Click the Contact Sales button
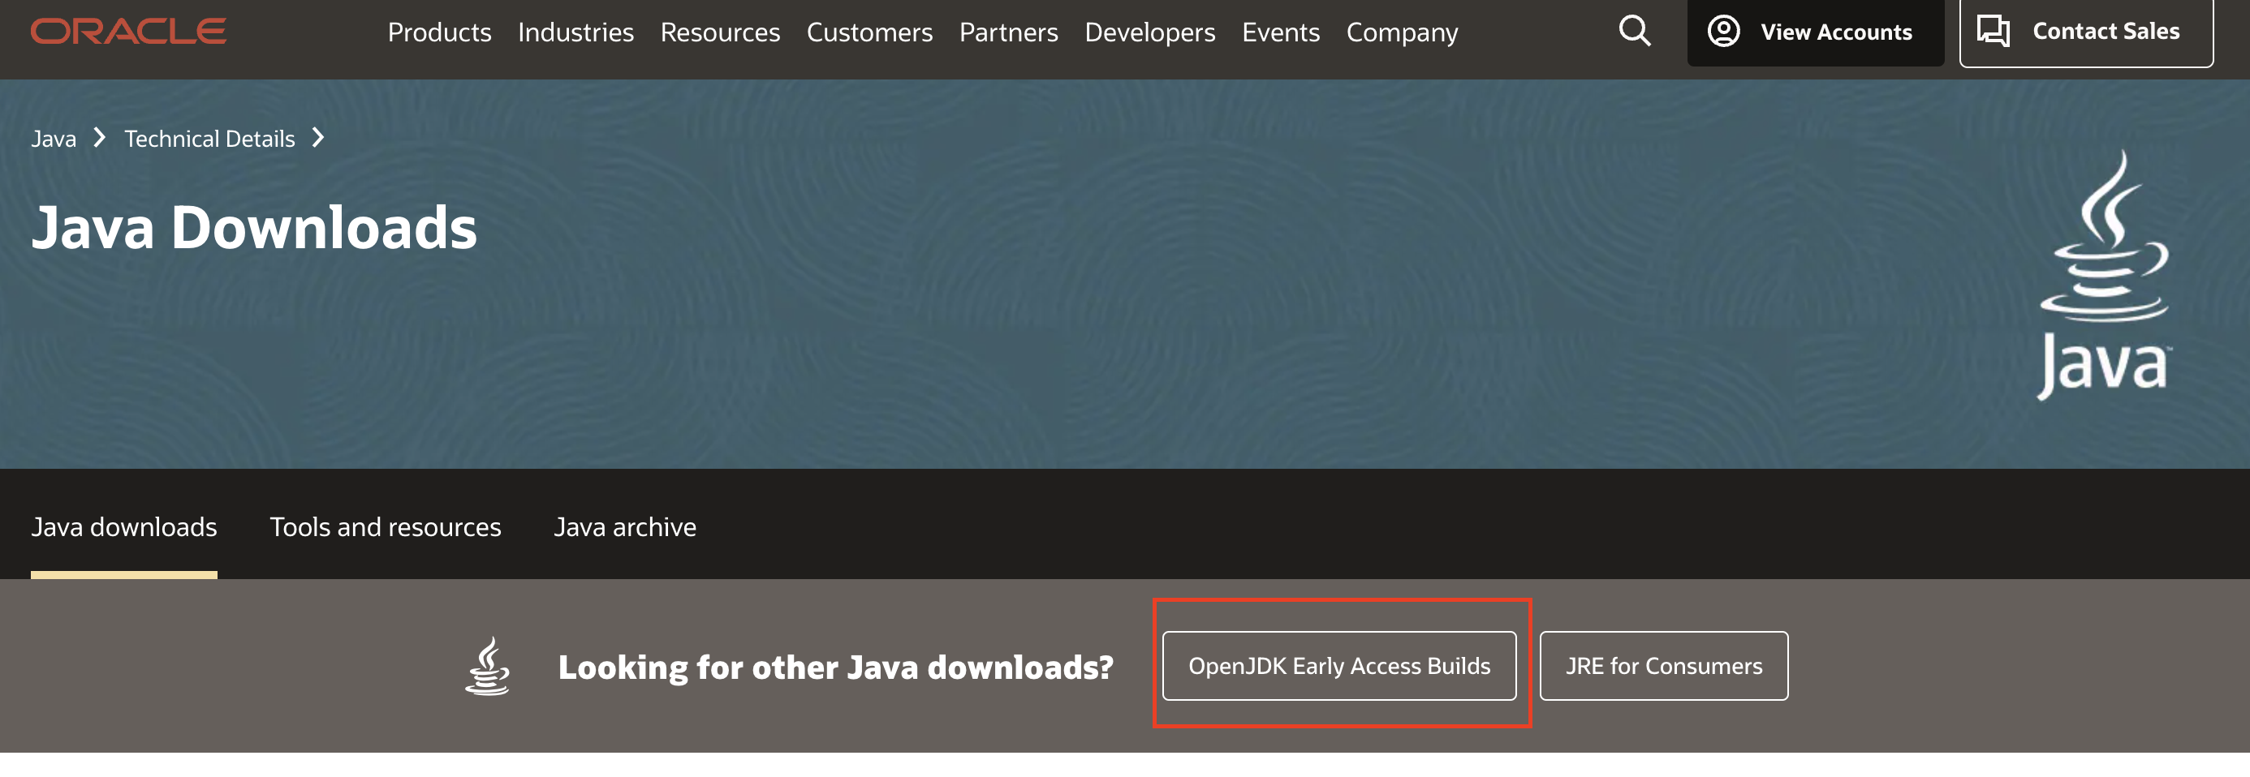Screen dimensions: 2250x777 [x=2086, y=32]
